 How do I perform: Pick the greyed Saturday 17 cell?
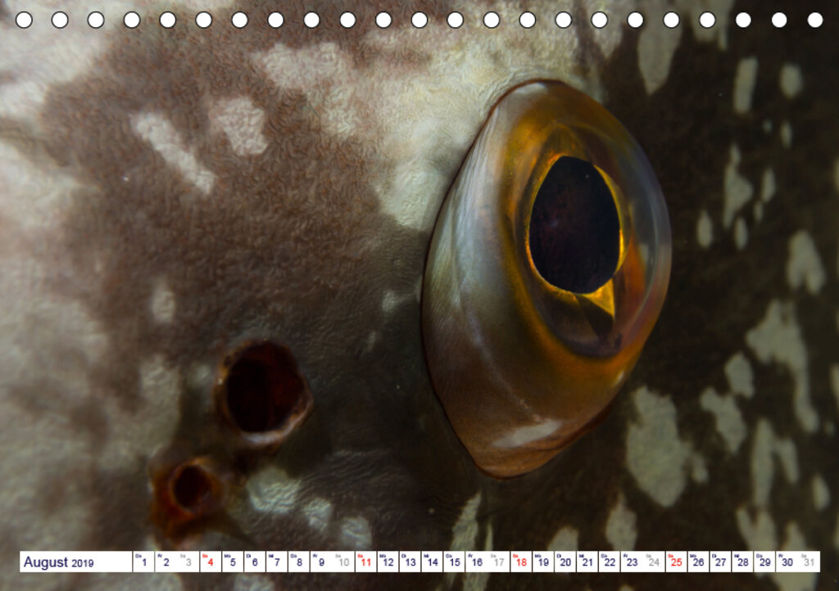(x=499, y=562)
